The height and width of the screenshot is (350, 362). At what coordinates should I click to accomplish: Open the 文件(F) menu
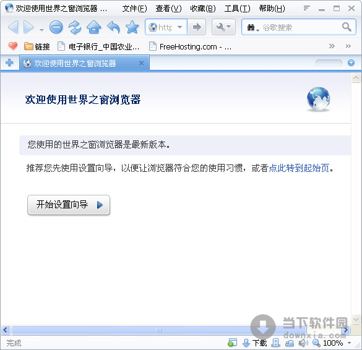point(135,9)
